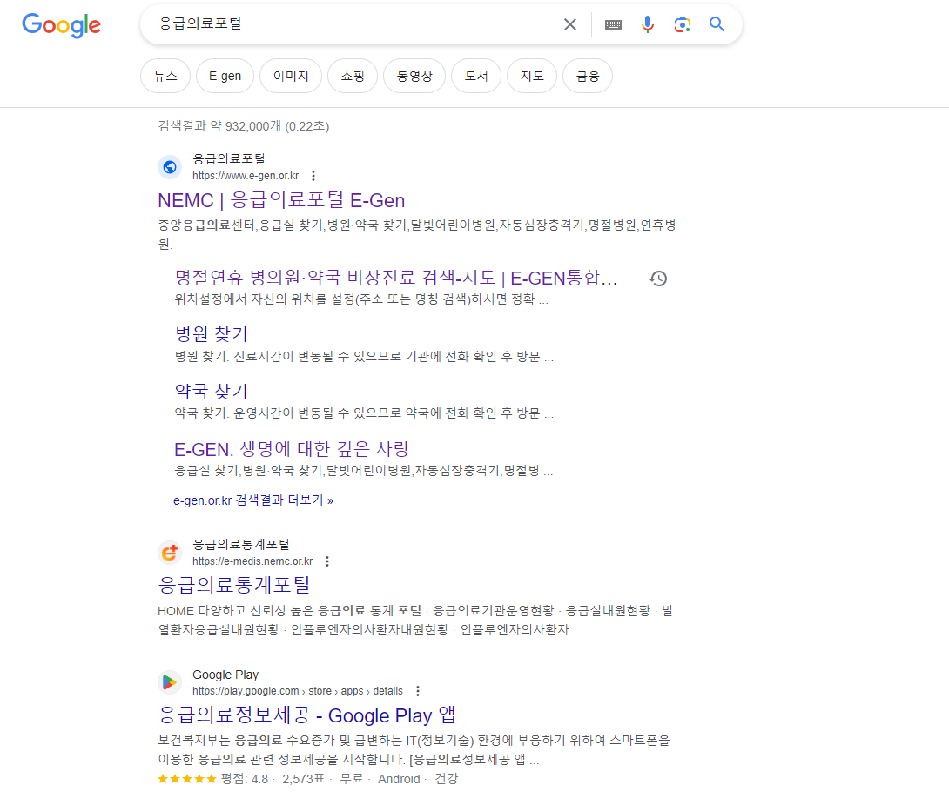Switch to the 뉴스 filter tab
This screenshot has height=799, width=949.
[165, 77]
